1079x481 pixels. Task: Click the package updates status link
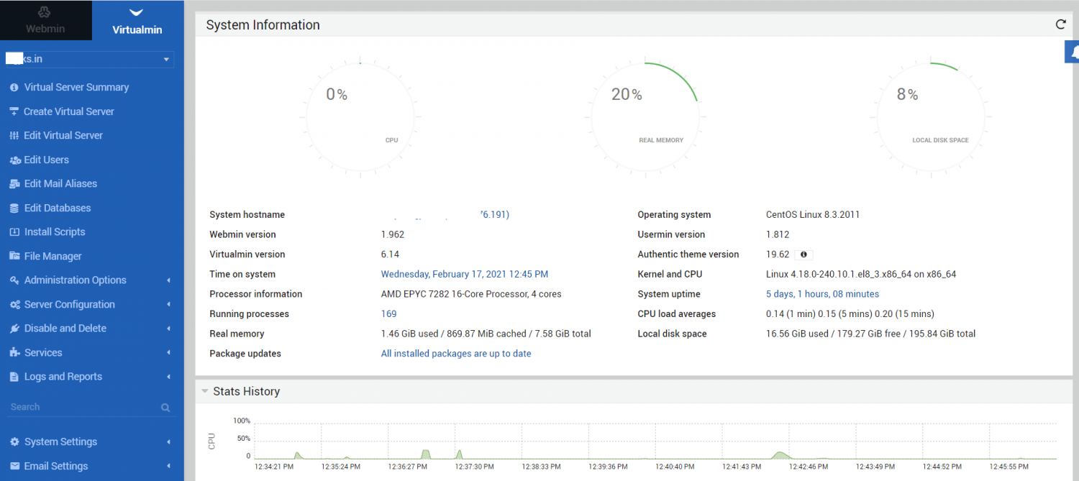[x=456, y=353]
